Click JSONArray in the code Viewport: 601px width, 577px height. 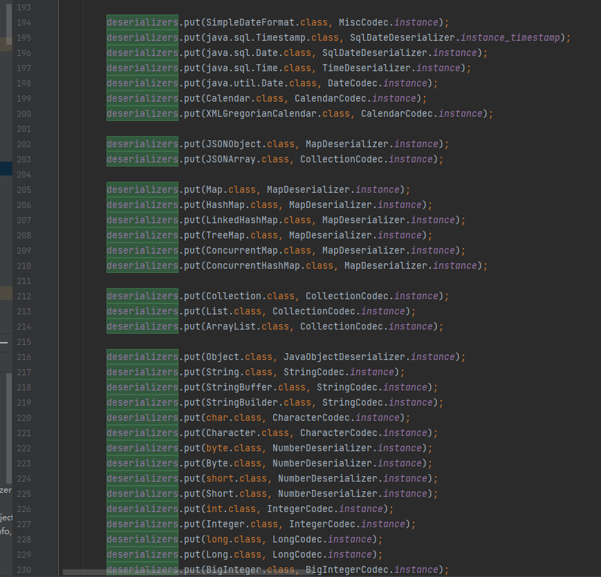[231, 159]
